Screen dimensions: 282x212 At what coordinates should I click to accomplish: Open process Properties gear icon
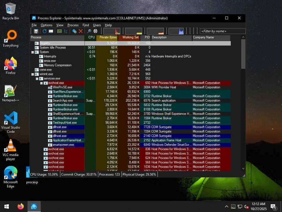pyautogui.click(x=74, y=31)
